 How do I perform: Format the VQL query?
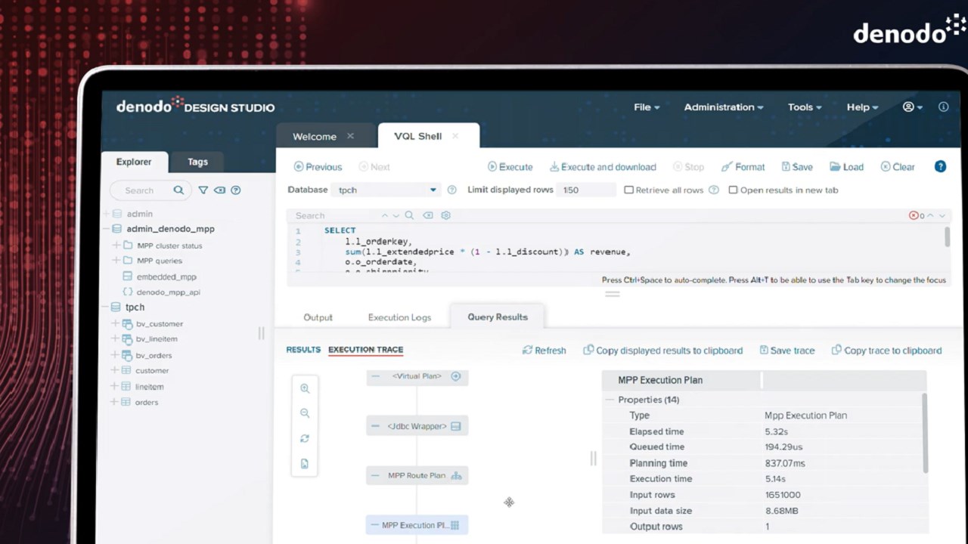[743, 167]
